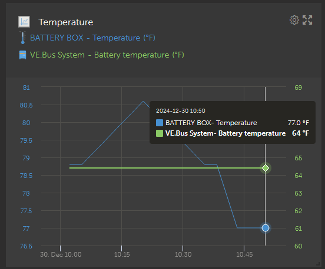The width and height of the screenshot is (325, 269).
Task: Open the widget settings gear icon
Action: click(294, 20)
